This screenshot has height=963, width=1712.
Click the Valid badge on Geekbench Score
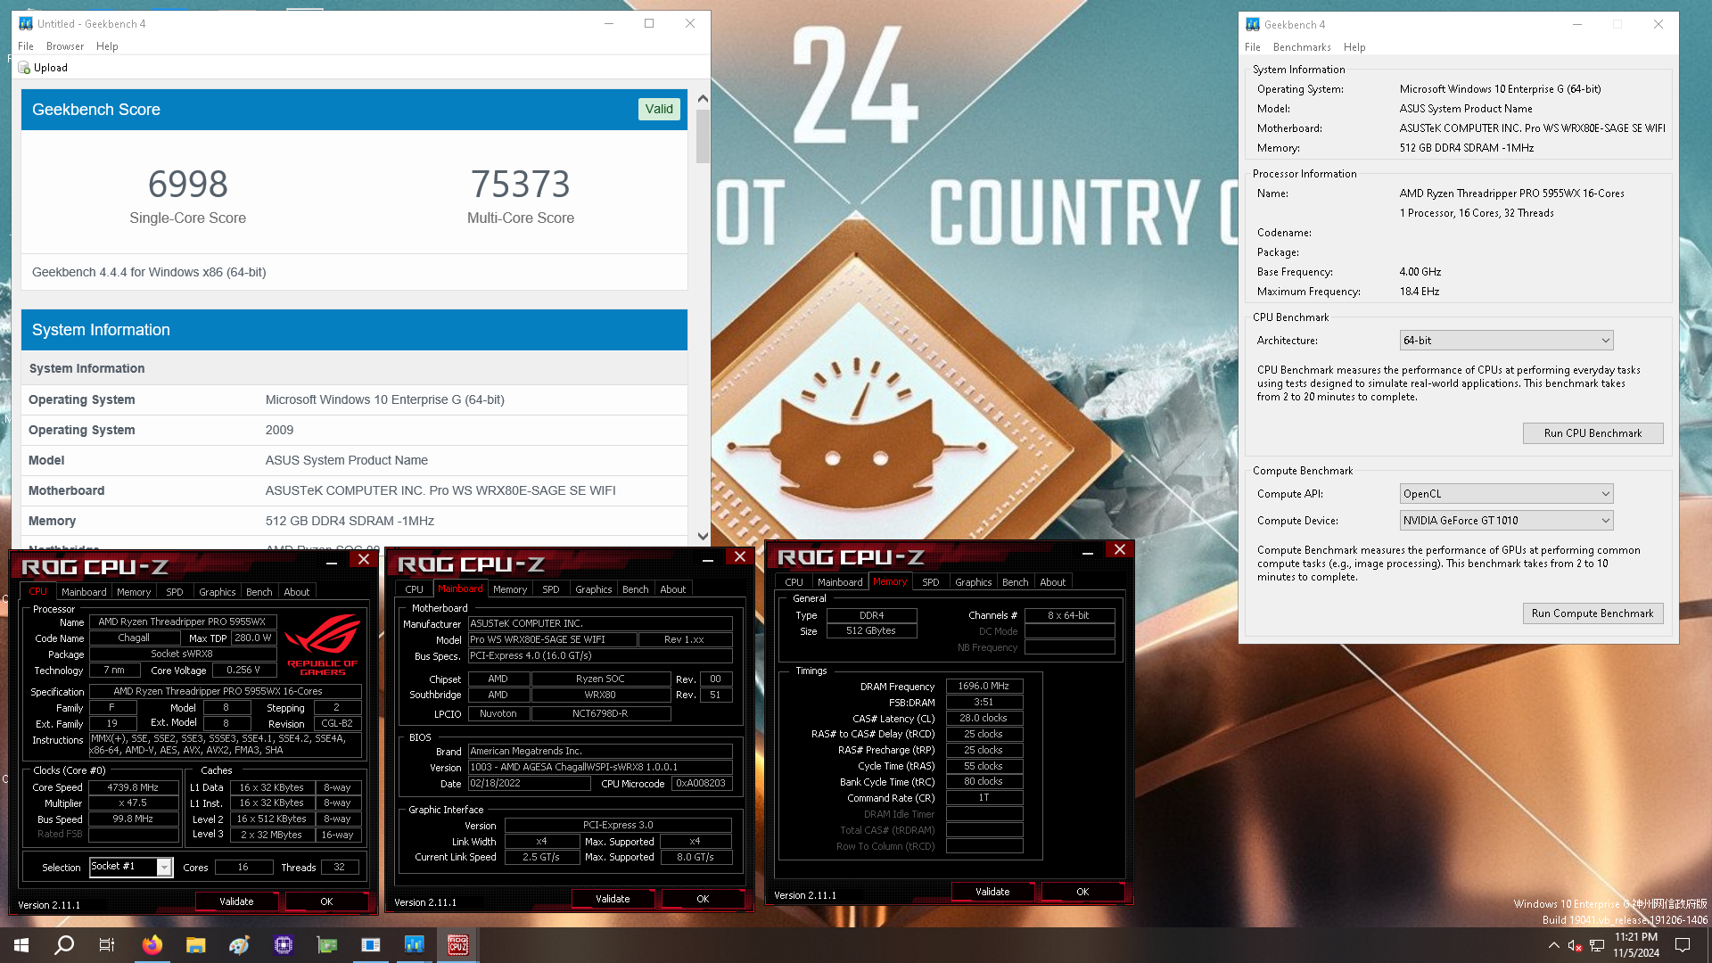[x=659, y=109]
